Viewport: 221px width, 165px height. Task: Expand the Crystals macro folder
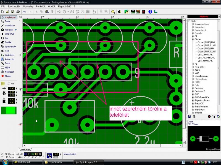pyautogui.click(x=193, y=33)
